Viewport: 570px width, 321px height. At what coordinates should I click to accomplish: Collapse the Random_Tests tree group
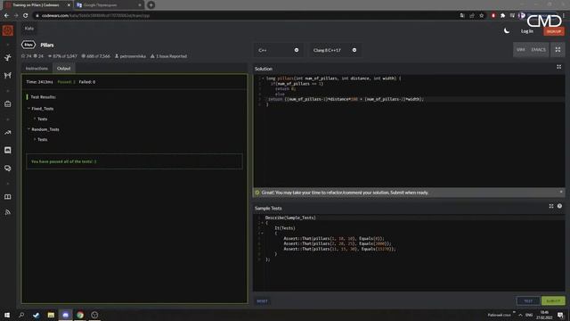coord(28,129)
